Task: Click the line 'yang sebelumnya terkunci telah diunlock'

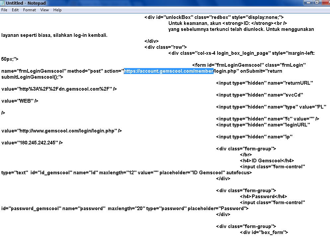Action: point(241,29)
